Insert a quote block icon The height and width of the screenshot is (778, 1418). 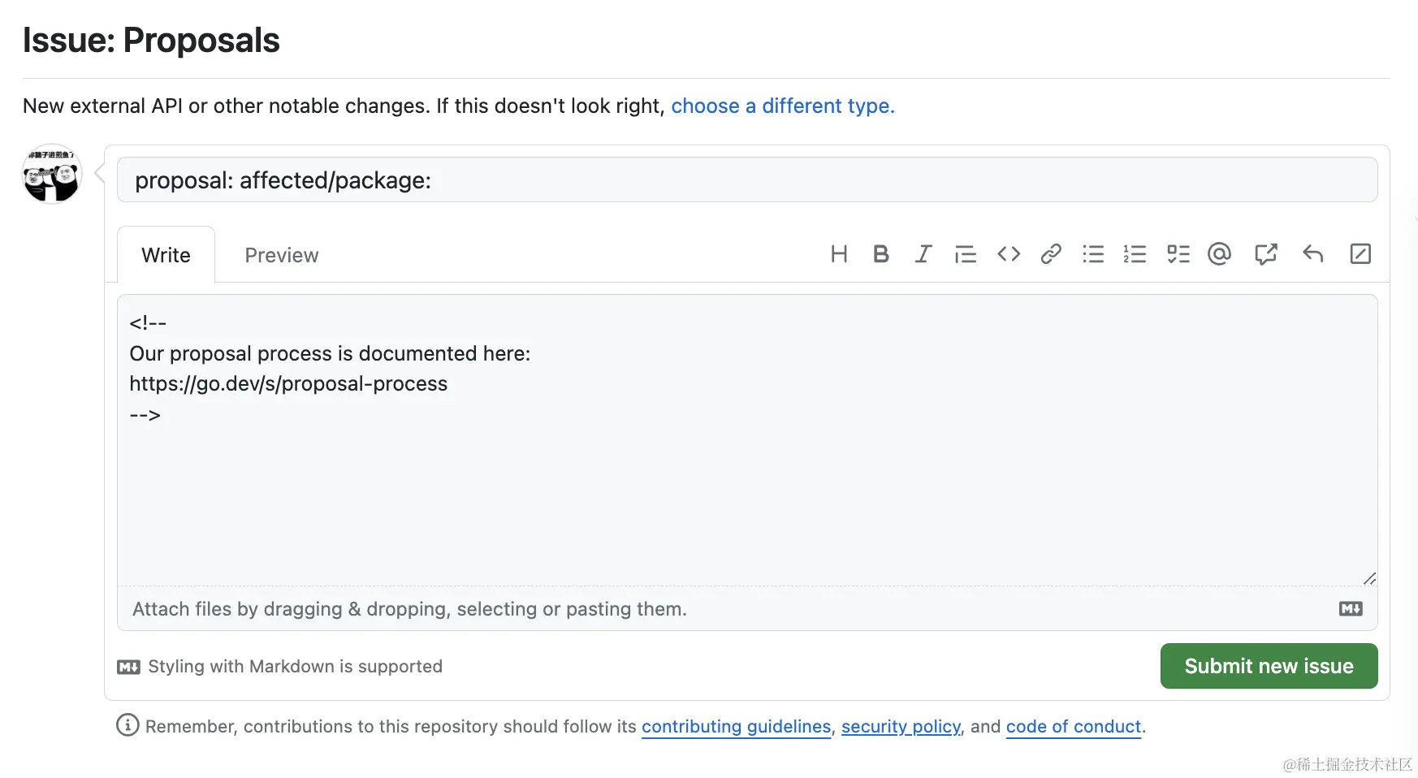966,254
